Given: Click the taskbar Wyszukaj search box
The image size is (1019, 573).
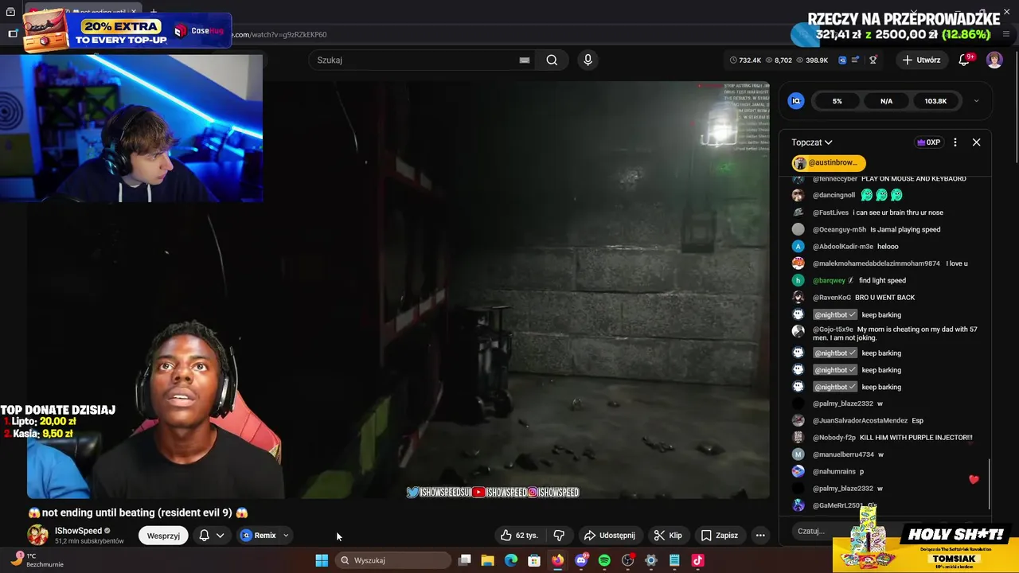Looking at the screenshot, I should coord(393,560).
